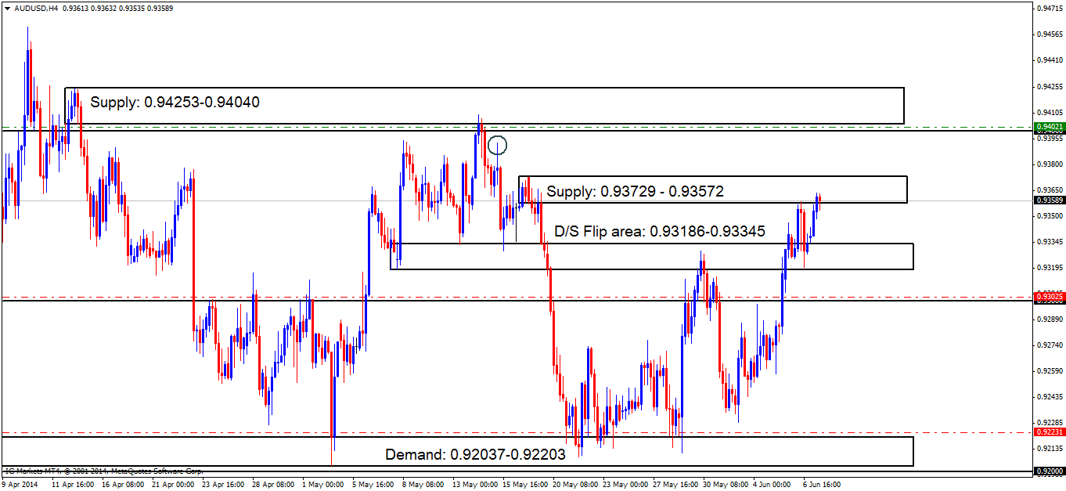Select the 'Demand: 0.92037-0.92203' label
1066x491 pixels.
click(x=476, y=455)
